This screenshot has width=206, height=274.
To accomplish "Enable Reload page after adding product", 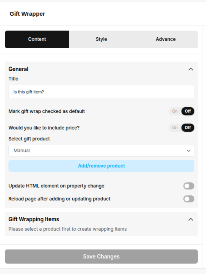I will (x=189, y=199).
